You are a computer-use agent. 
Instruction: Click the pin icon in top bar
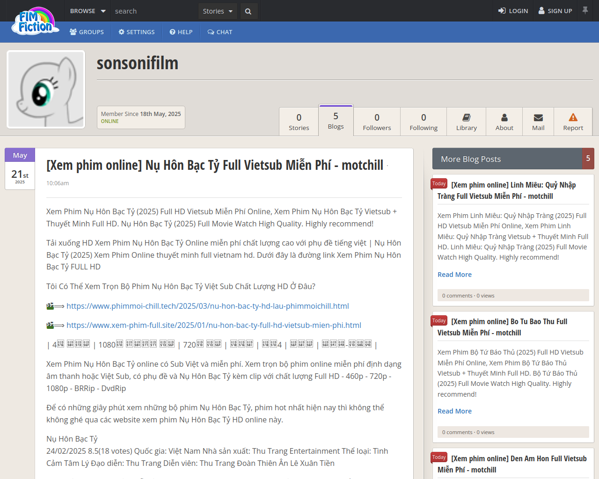(x=585, y=10)
